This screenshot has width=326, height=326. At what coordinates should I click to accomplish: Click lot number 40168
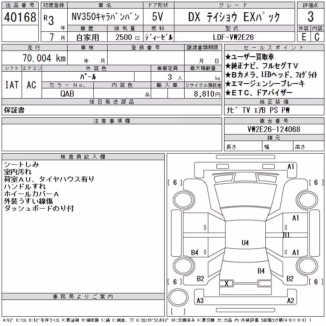click(20, 17)
